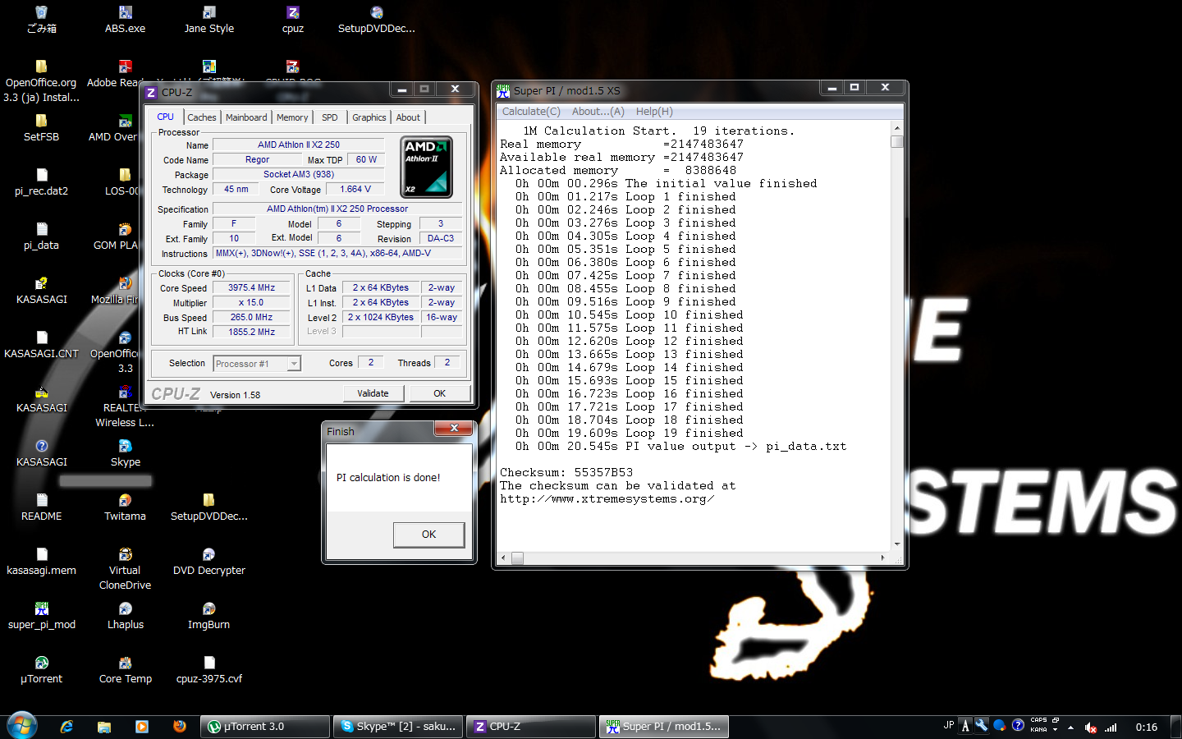Open the µTorrent desktop shortcut
Image resolution: width=1182 pixels, height=739 pixels.
pyautogui.click(x=42, y=670)
